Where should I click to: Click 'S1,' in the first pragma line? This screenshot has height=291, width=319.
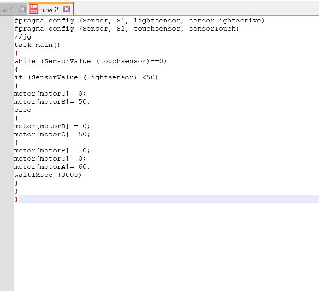point(122,21)
